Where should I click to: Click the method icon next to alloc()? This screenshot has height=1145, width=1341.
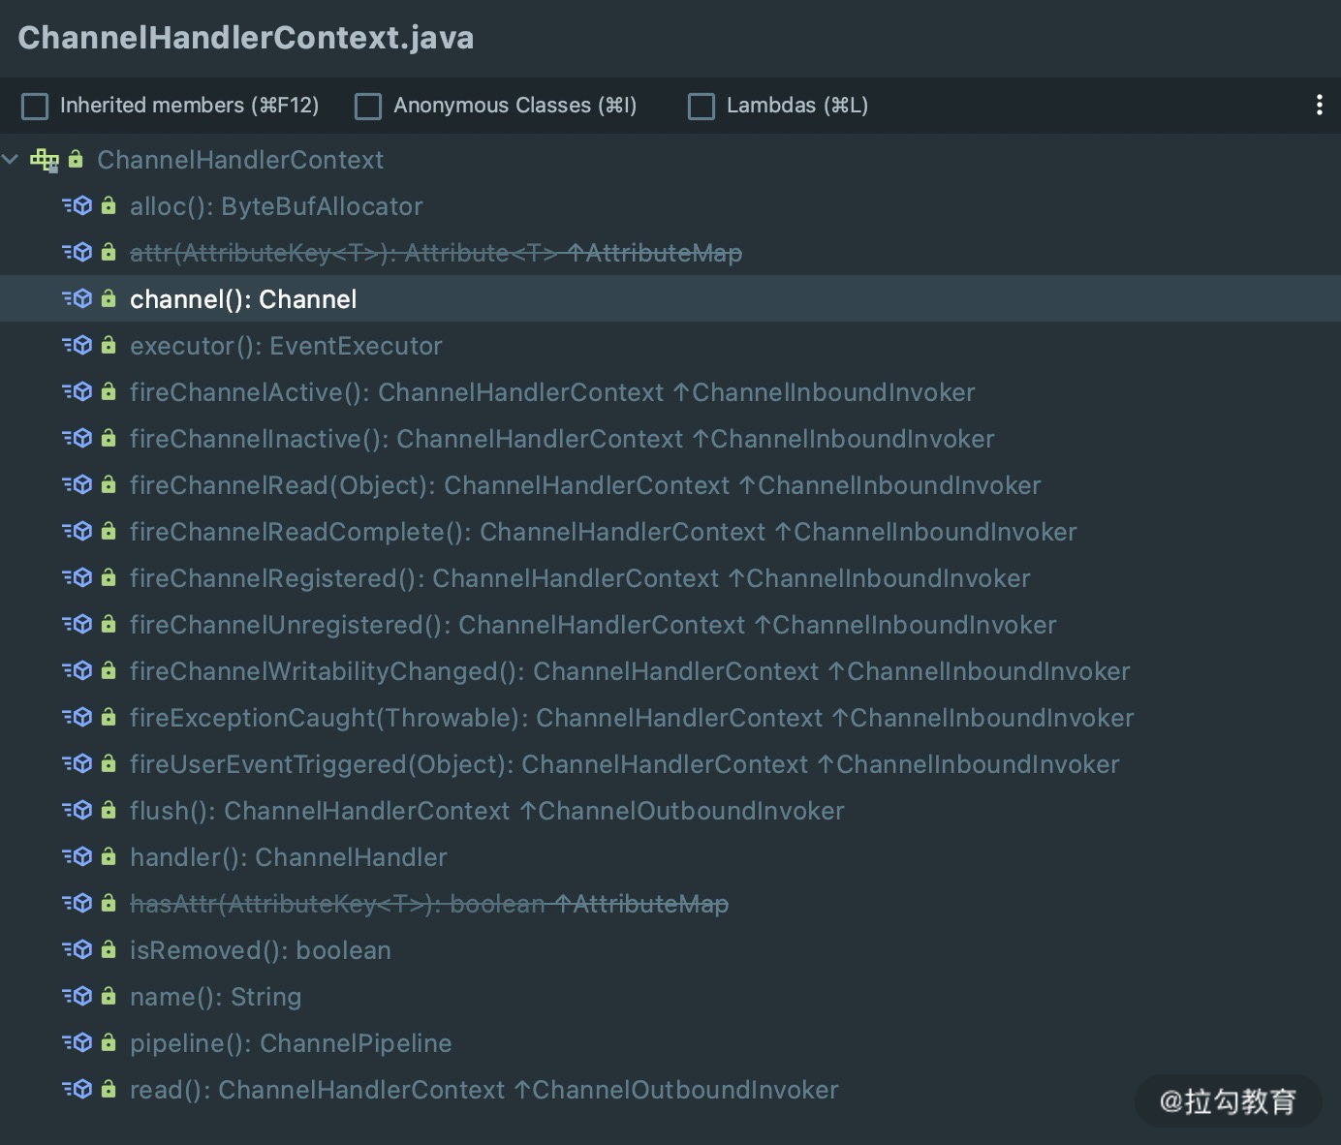(78, 206)
